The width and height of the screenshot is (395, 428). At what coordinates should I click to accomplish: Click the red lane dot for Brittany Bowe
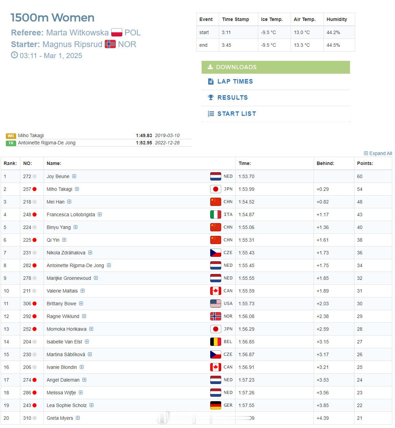[34, 304]
